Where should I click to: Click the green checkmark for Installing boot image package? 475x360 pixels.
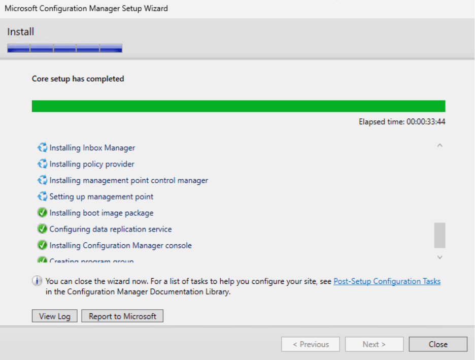(43, 212)
